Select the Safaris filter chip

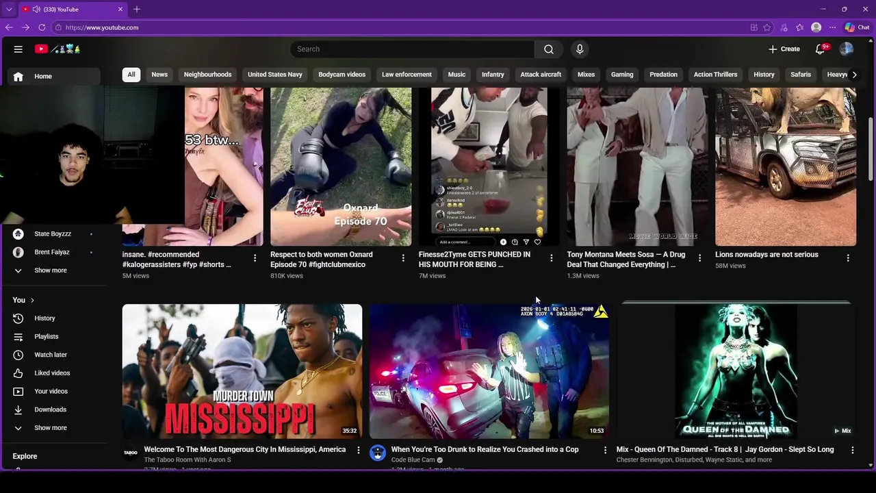(x=801, y=75)
